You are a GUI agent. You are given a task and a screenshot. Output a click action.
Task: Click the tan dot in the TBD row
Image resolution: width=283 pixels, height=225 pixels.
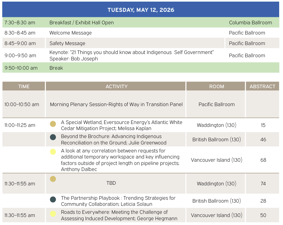[x=53, y=179]
